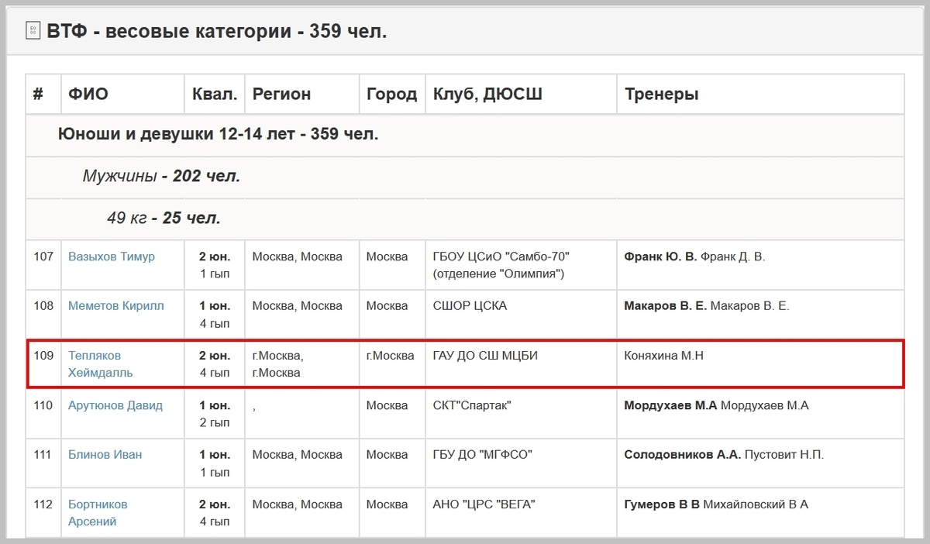Click club ГБОУ ЦСиО "Самбо-70" cell
This screenshot has width=930, height=544.
tap(521, 265)
